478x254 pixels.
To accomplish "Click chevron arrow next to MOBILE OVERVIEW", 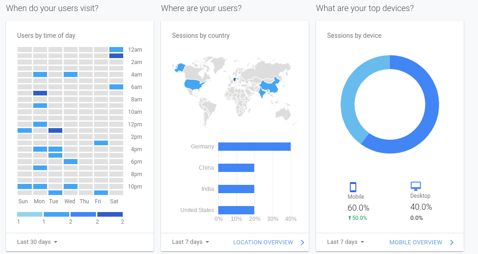I will pos(452,242).
